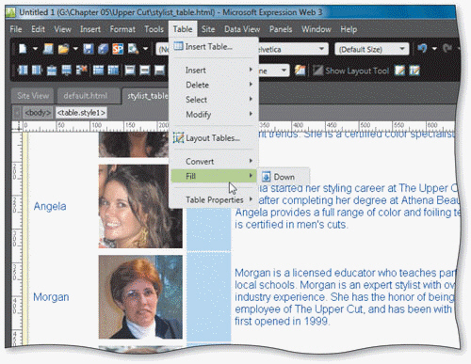Expand the Delete submenu in the Table menu

pos(214,85)
